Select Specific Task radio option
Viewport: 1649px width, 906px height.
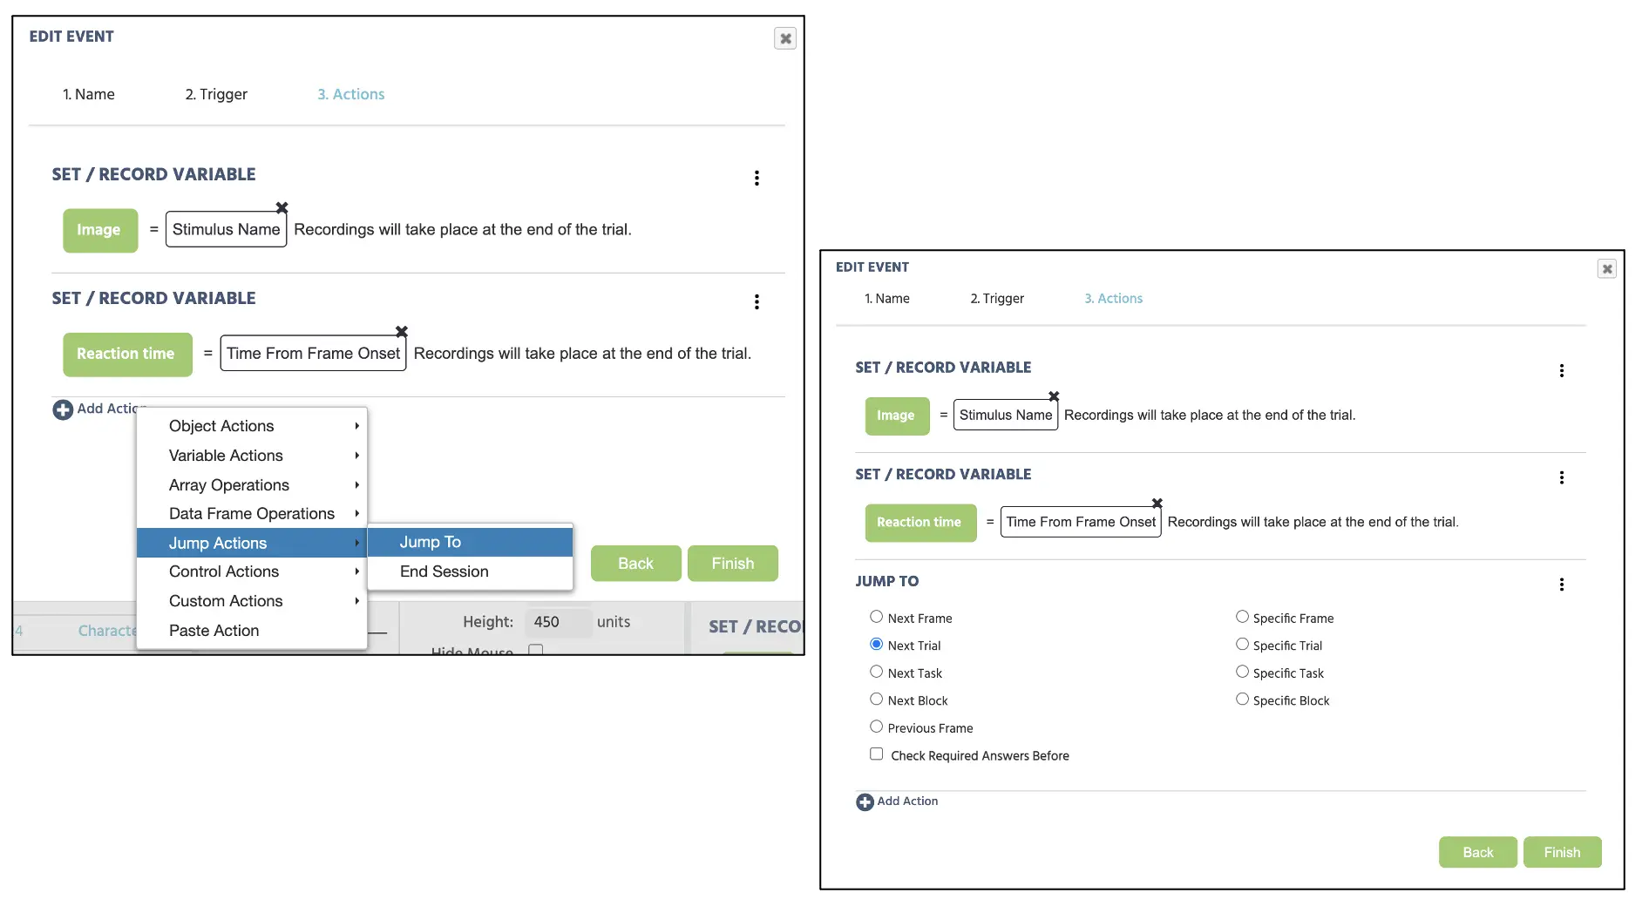(x=1242, y=672)
